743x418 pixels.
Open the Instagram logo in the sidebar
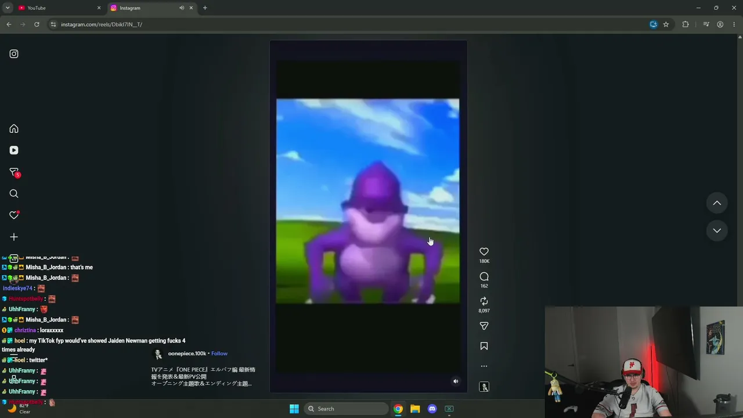(14, 54)
